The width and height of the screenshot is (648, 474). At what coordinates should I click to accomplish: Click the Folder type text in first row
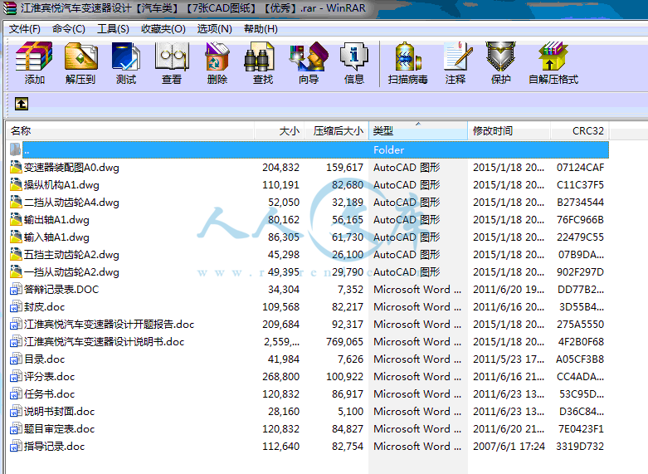point(388,149)
